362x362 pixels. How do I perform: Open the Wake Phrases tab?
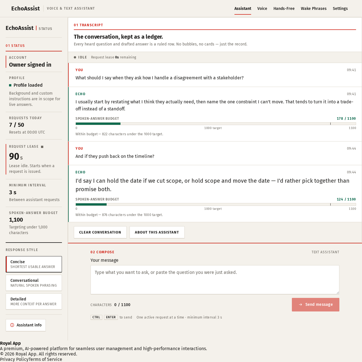[x=314, y=8]
